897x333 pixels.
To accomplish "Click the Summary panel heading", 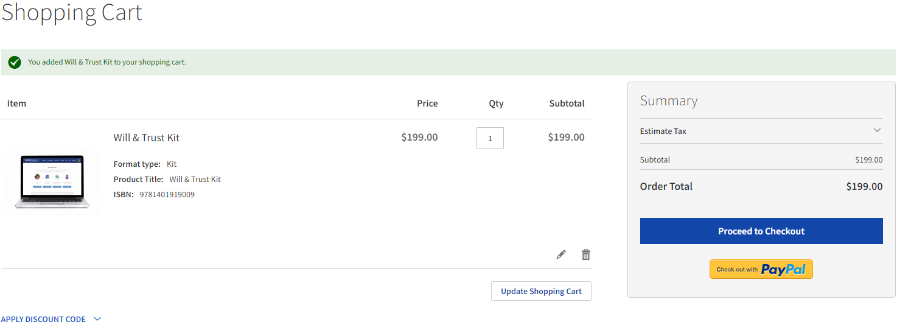I will tap(669, 101).
